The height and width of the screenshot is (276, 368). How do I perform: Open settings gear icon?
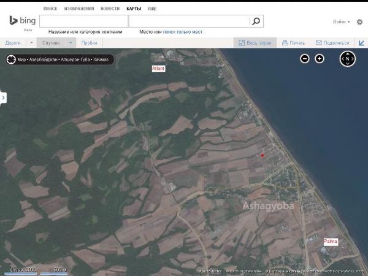tap(359, 21)
